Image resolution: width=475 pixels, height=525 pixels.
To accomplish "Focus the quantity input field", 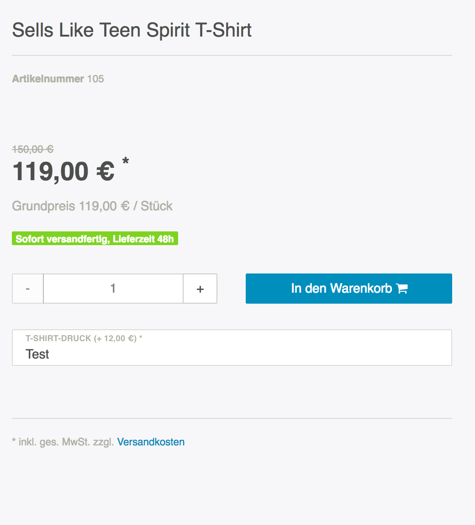I will point(113,289).
